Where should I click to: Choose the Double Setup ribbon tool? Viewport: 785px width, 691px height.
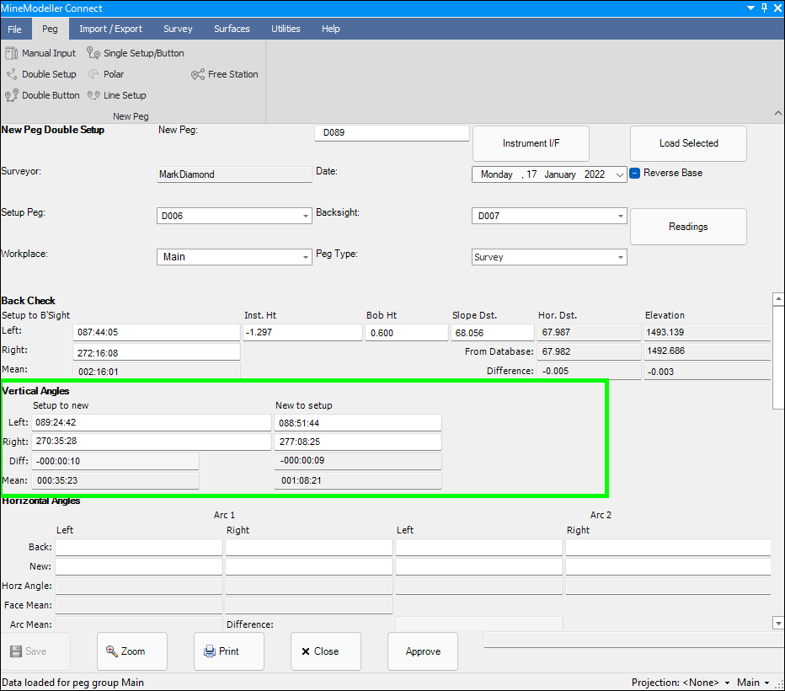(40, 74)
